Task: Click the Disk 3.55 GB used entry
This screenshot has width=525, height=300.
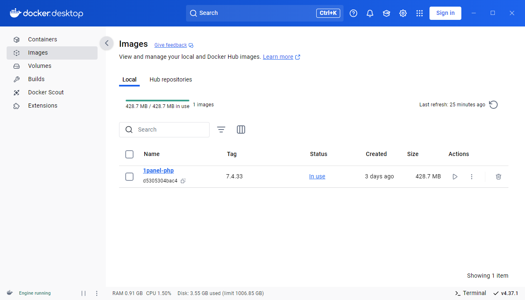Action: click(220, 293)
